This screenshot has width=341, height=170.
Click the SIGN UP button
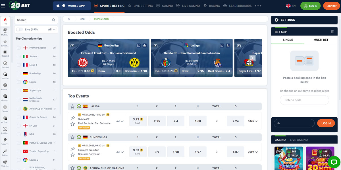(331, 5)
